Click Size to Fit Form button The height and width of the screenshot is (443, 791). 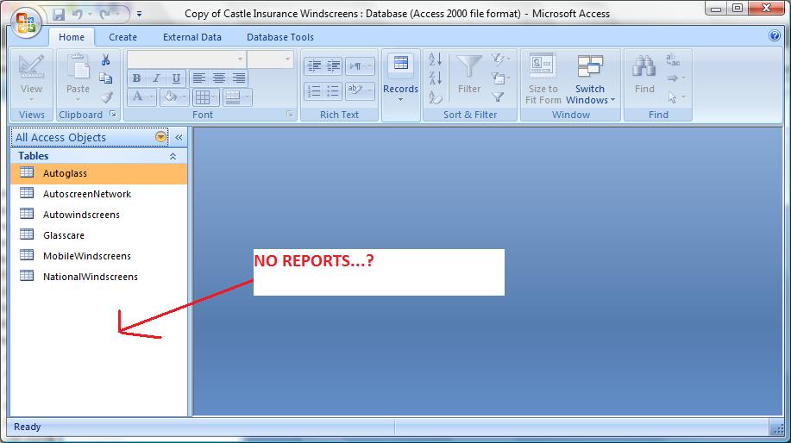click(543, 78)
